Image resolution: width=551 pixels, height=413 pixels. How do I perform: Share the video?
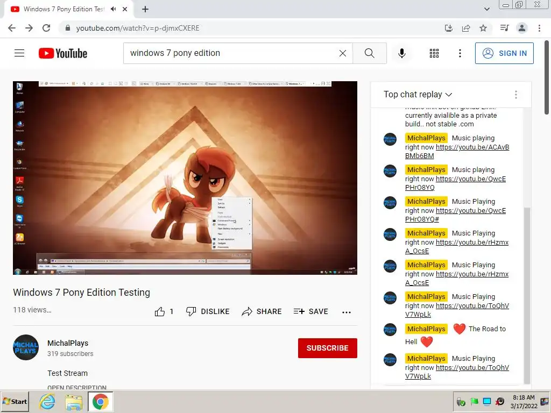click(262, 311)
